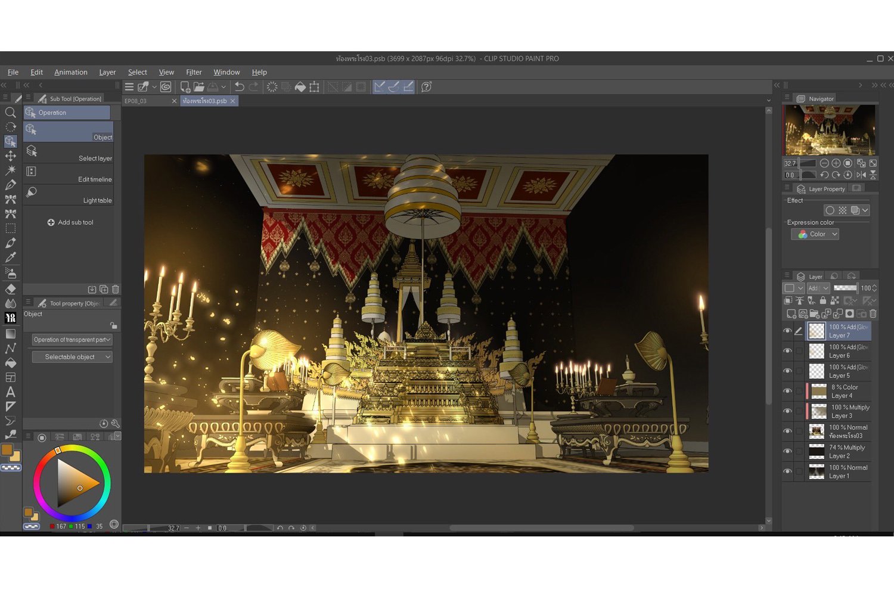Click the delete layer trash icon
Image resolution: width=894 pixels, height=596 pixels.
873,313
